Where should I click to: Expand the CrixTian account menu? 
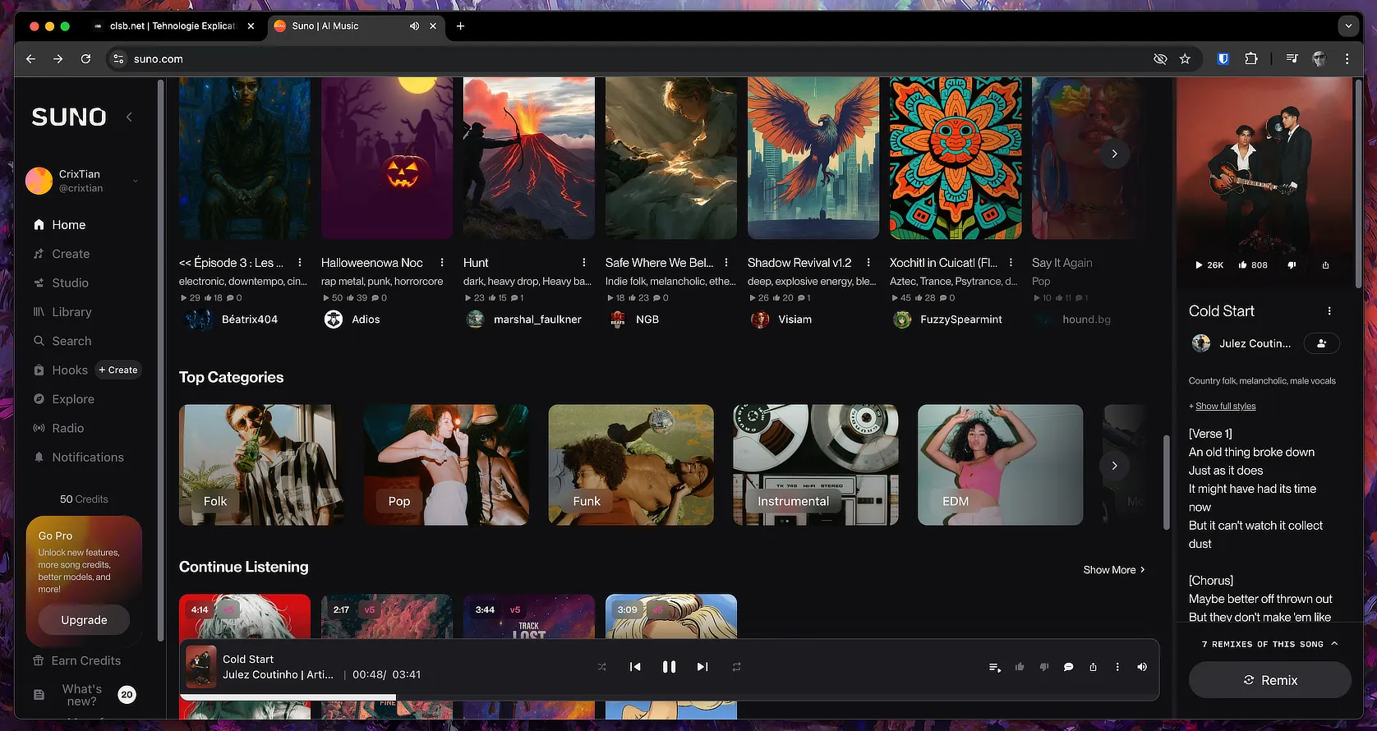[135, 181]
